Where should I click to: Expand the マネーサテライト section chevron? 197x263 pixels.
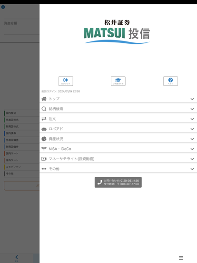192,159
